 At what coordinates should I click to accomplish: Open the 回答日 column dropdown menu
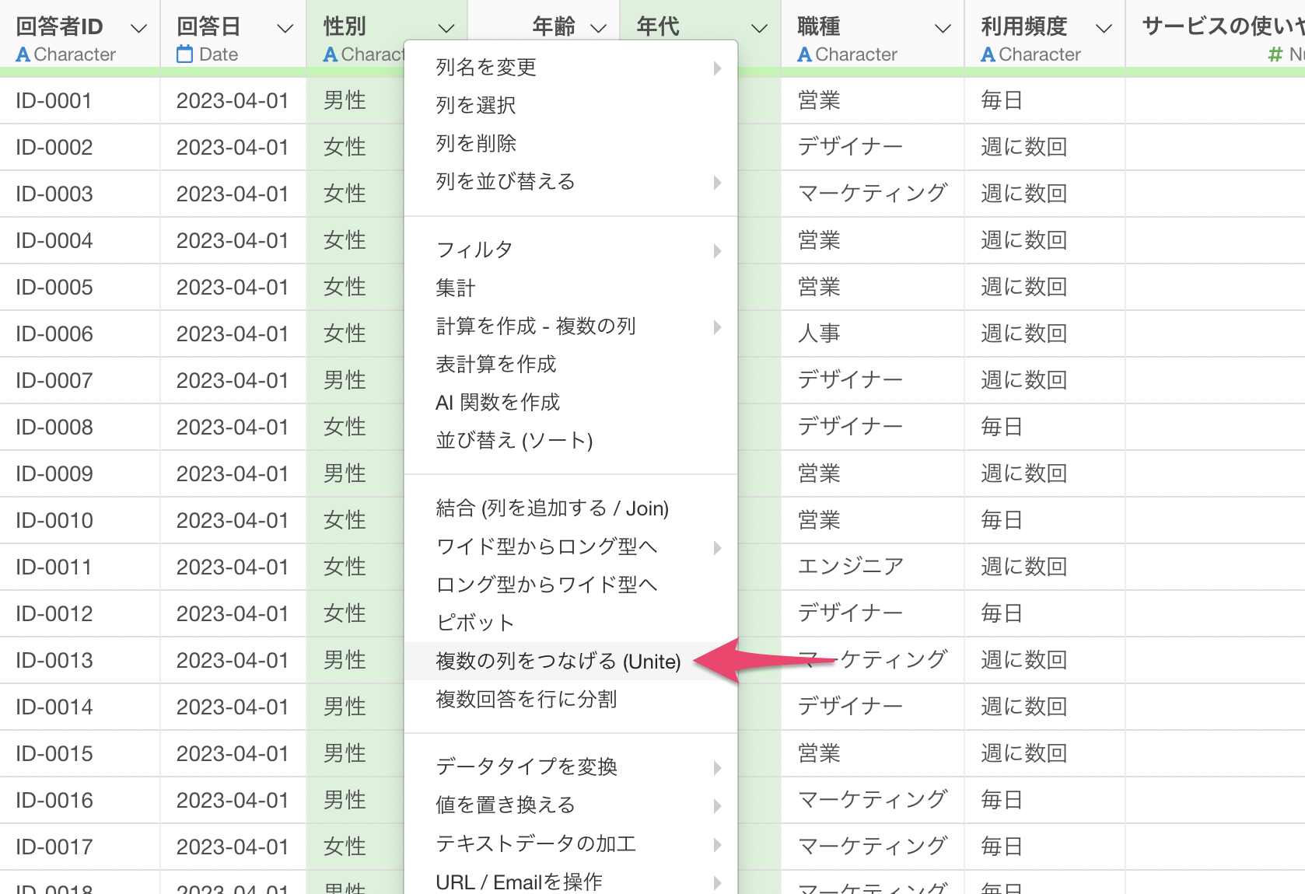[285, 29]
